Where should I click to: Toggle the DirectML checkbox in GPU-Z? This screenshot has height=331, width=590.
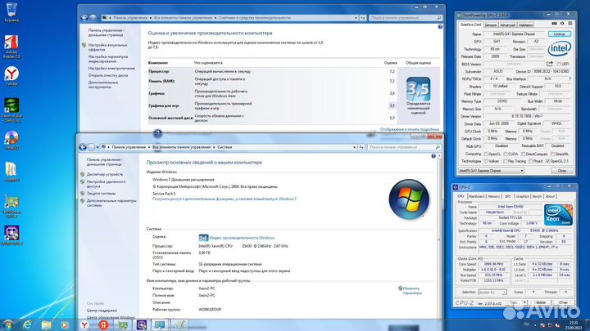pyautogui.click(x=552, y=154)
